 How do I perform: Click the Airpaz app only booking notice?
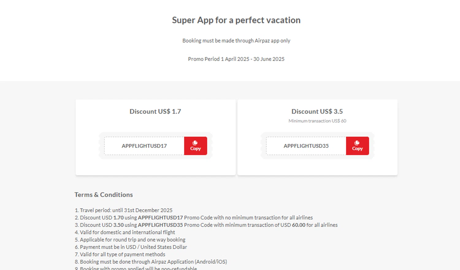236,40
